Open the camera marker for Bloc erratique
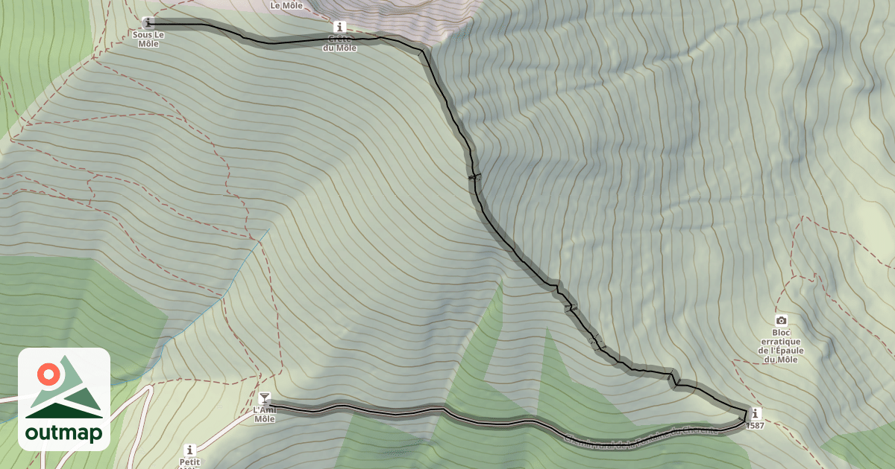This screenshot has height=469, width=895. point(781,320)
